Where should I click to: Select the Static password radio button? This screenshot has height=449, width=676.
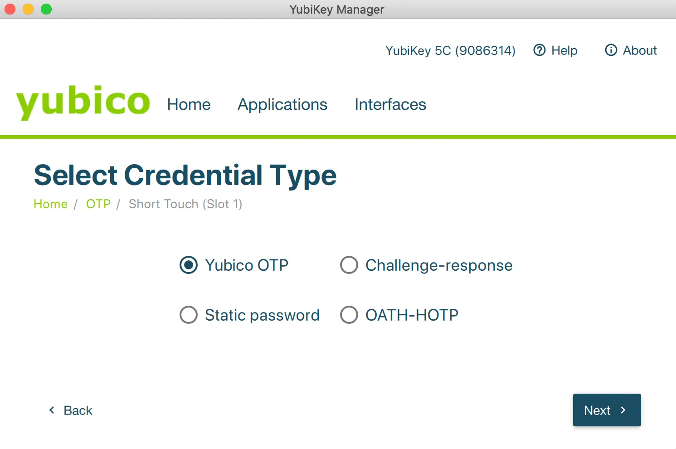(189, 315)
